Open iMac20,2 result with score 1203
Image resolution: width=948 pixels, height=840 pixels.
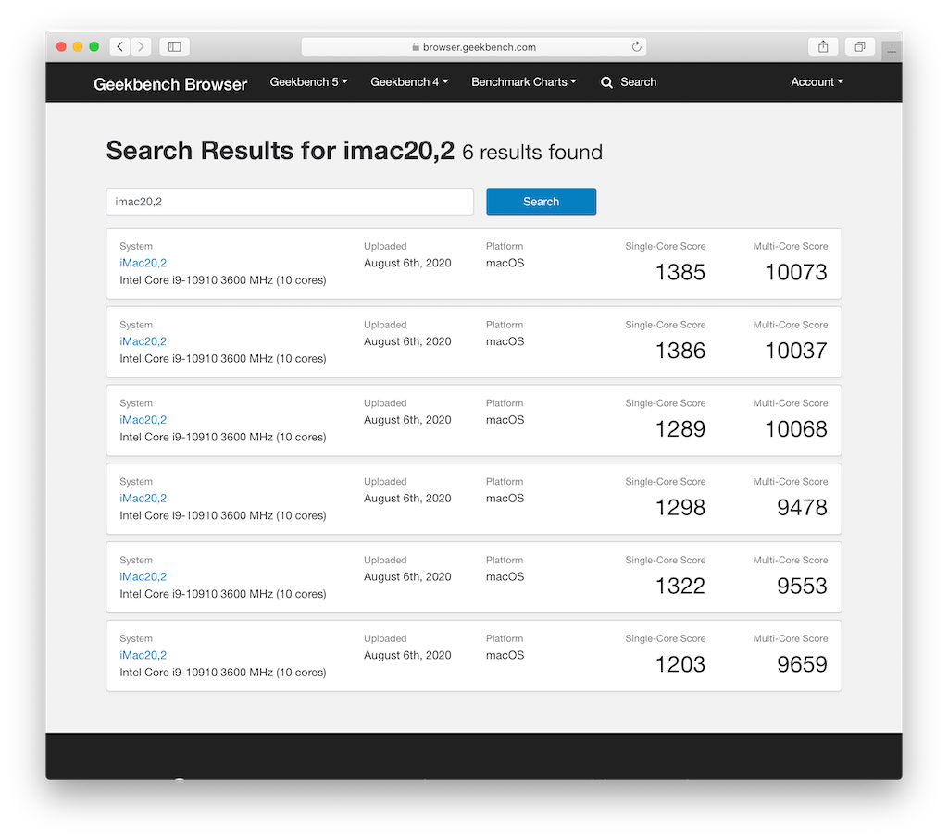143,655
